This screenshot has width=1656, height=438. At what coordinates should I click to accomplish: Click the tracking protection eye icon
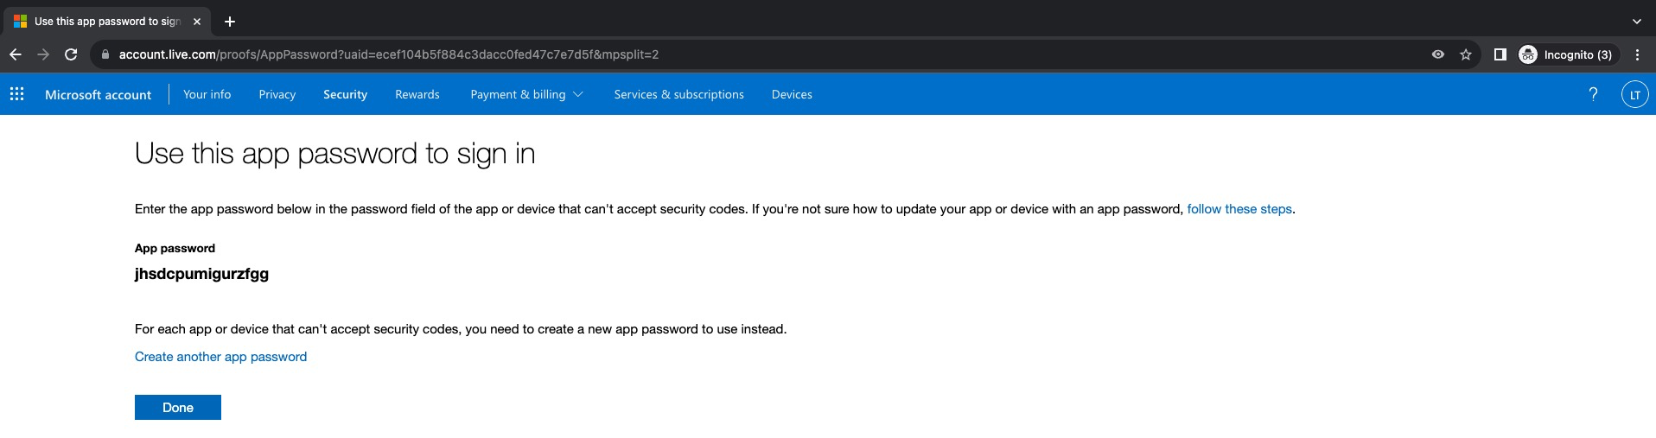1438,54
